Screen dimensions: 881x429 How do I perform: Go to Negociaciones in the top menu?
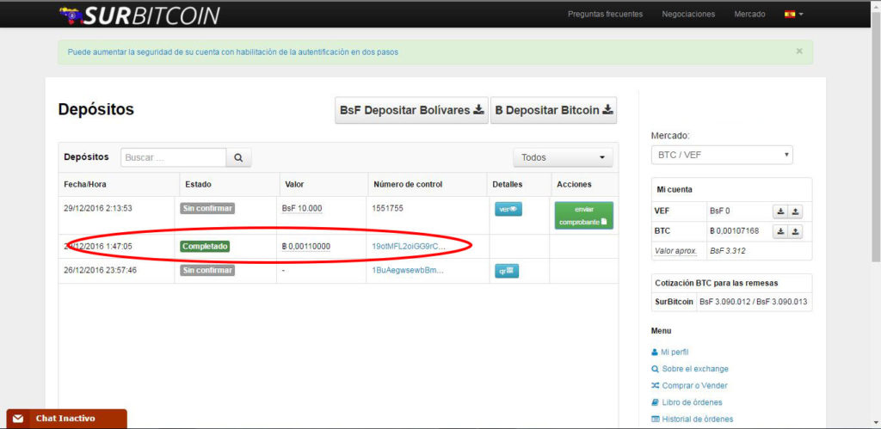(x=687, y=14)
